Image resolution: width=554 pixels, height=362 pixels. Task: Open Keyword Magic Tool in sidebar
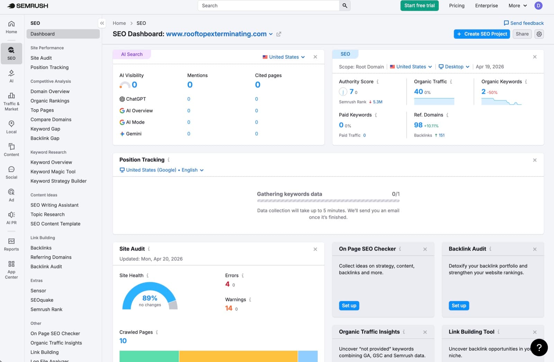[53, 172]
